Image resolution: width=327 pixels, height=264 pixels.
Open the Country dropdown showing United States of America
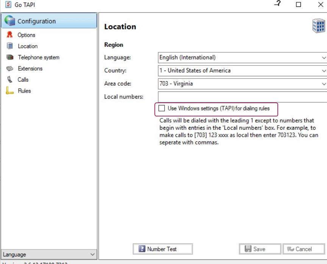pyautogui.click(x=242, y=71)
